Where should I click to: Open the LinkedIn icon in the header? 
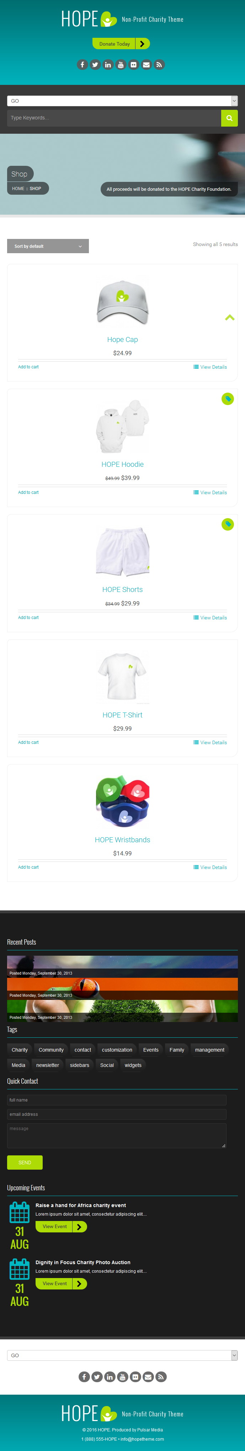108,65
